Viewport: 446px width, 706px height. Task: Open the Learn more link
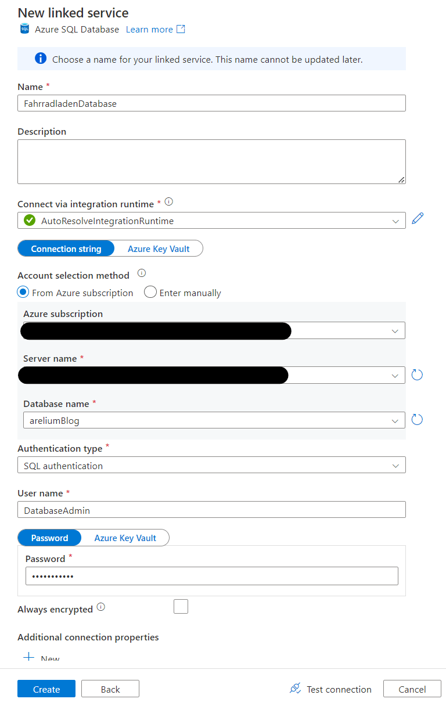click(149, 28)
